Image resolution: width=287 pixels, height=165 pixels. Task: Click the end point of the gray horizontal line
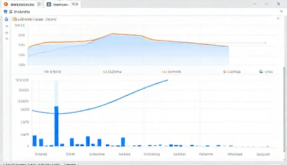[265, 43]
